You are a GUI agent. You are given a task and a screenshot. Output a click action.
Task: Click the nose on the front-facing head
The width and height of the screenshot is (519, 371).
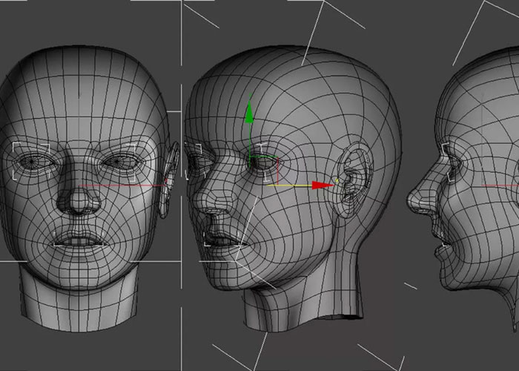pos(76,200)
